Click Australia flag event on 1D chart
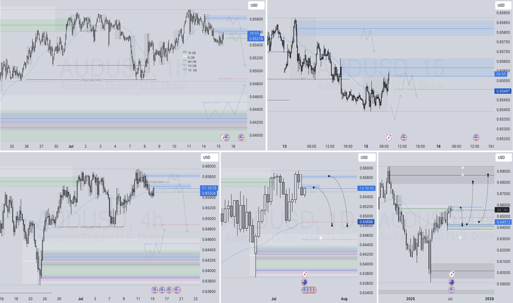This screenshot has height=303, width=513. [x=304, y=282]
